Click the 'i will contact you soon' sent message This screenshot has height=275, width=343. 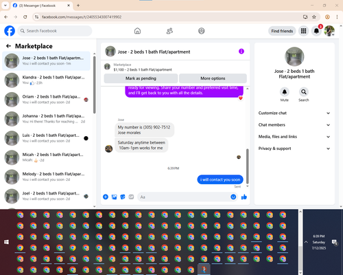point(220,179)
